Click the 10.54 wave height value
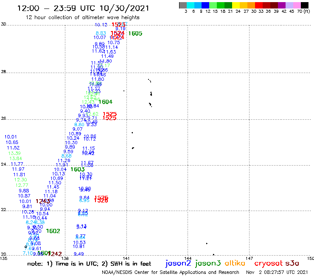This screenshot has height=276, width=314. click(42, 214)
